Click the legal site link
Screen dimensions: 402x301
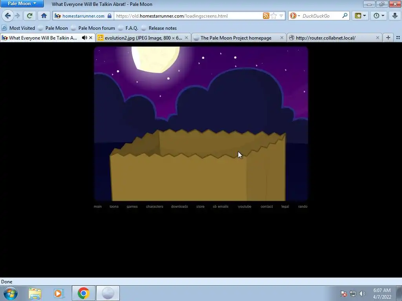(x=285, y=207)
